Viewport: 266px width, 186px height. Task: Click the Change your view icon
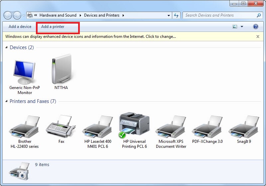click(x=235, y=27)
